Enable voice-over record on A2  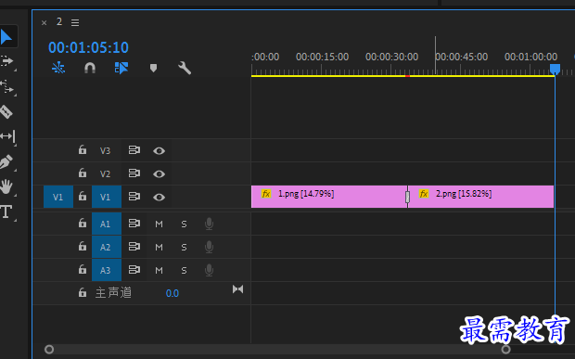tap(209, 247)
